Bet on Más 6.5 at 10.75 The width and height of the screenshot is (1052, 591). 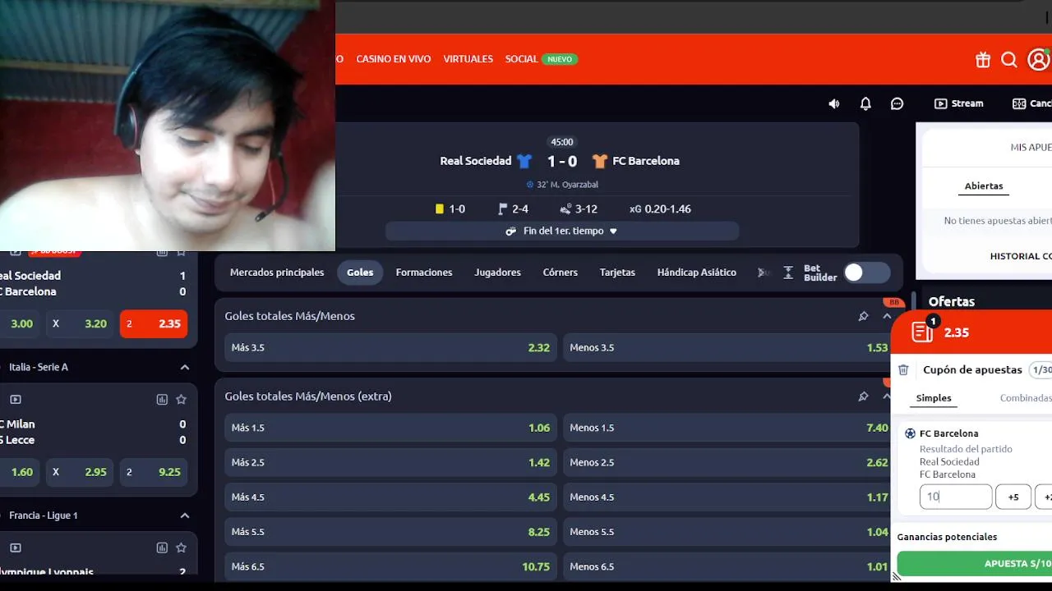[x=390, y=566]
